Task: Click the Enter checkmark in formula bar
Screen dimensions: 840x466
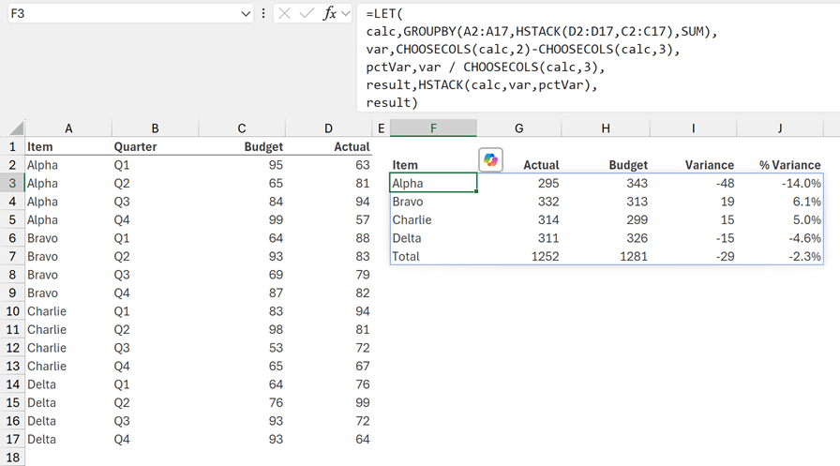Action: [307, 14]
